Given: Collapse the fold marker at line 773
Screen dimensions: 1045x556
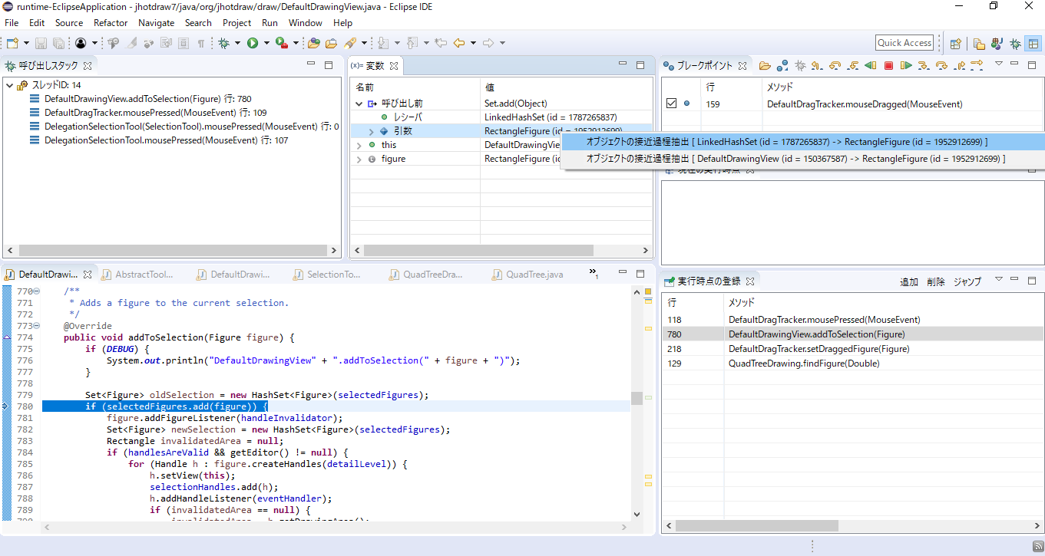Looking at the screenshot, I should point(37,326).
